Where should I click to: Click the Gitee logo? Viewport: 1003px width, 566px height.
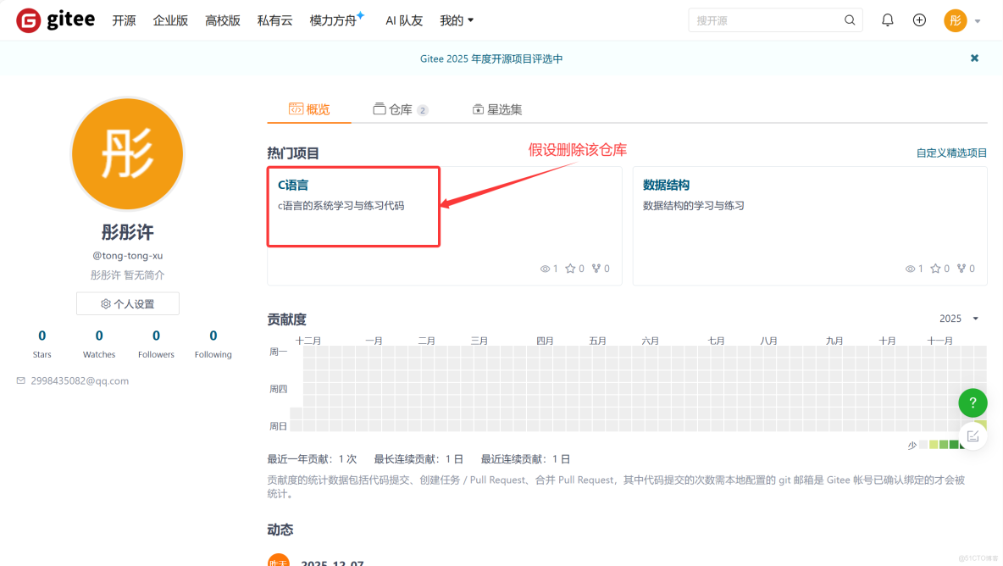coord(30,19)
